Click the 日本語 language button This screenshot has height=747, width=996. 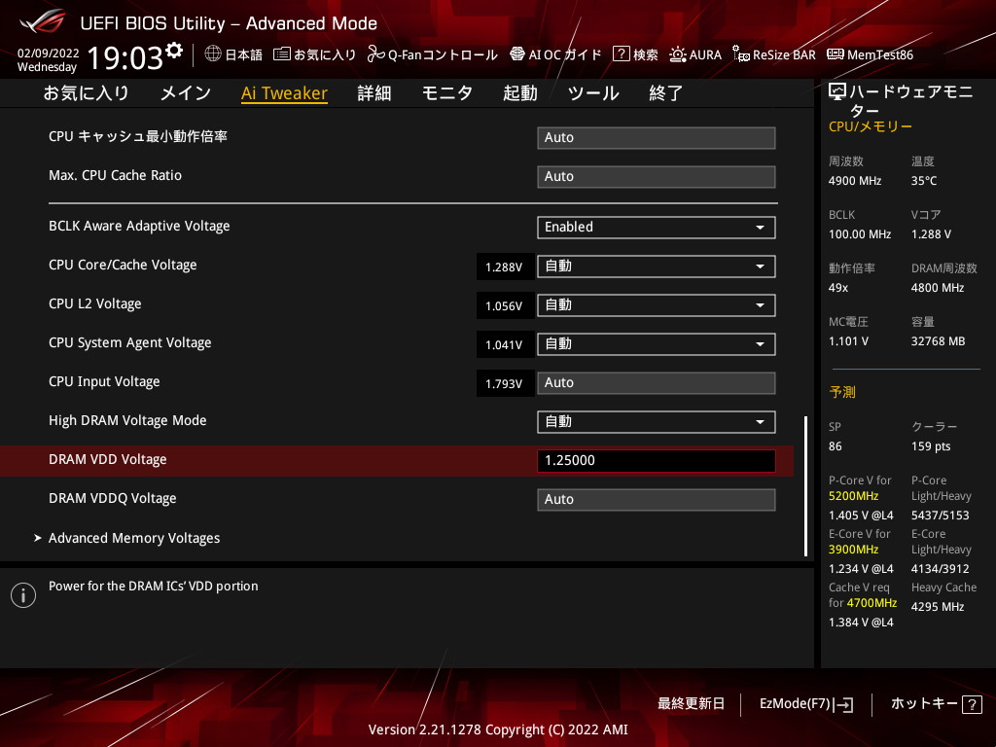tap(233, 54)
